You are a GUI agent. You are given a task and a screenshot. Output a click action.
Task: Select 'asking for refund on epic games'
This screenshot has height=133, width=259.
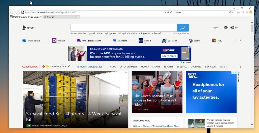pos(134,33)
